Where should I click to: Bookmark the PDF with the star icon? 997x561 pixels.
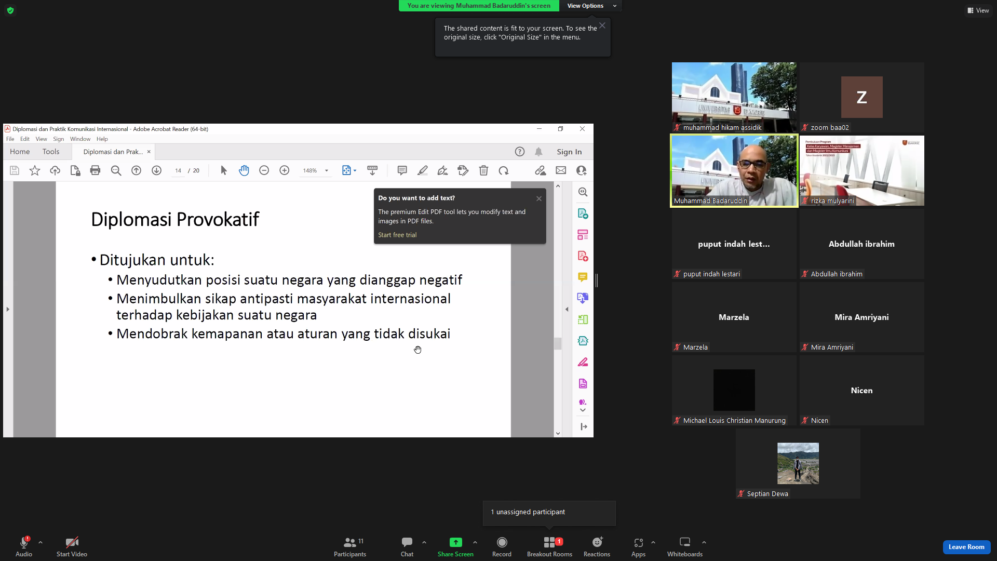click(35, 170)
